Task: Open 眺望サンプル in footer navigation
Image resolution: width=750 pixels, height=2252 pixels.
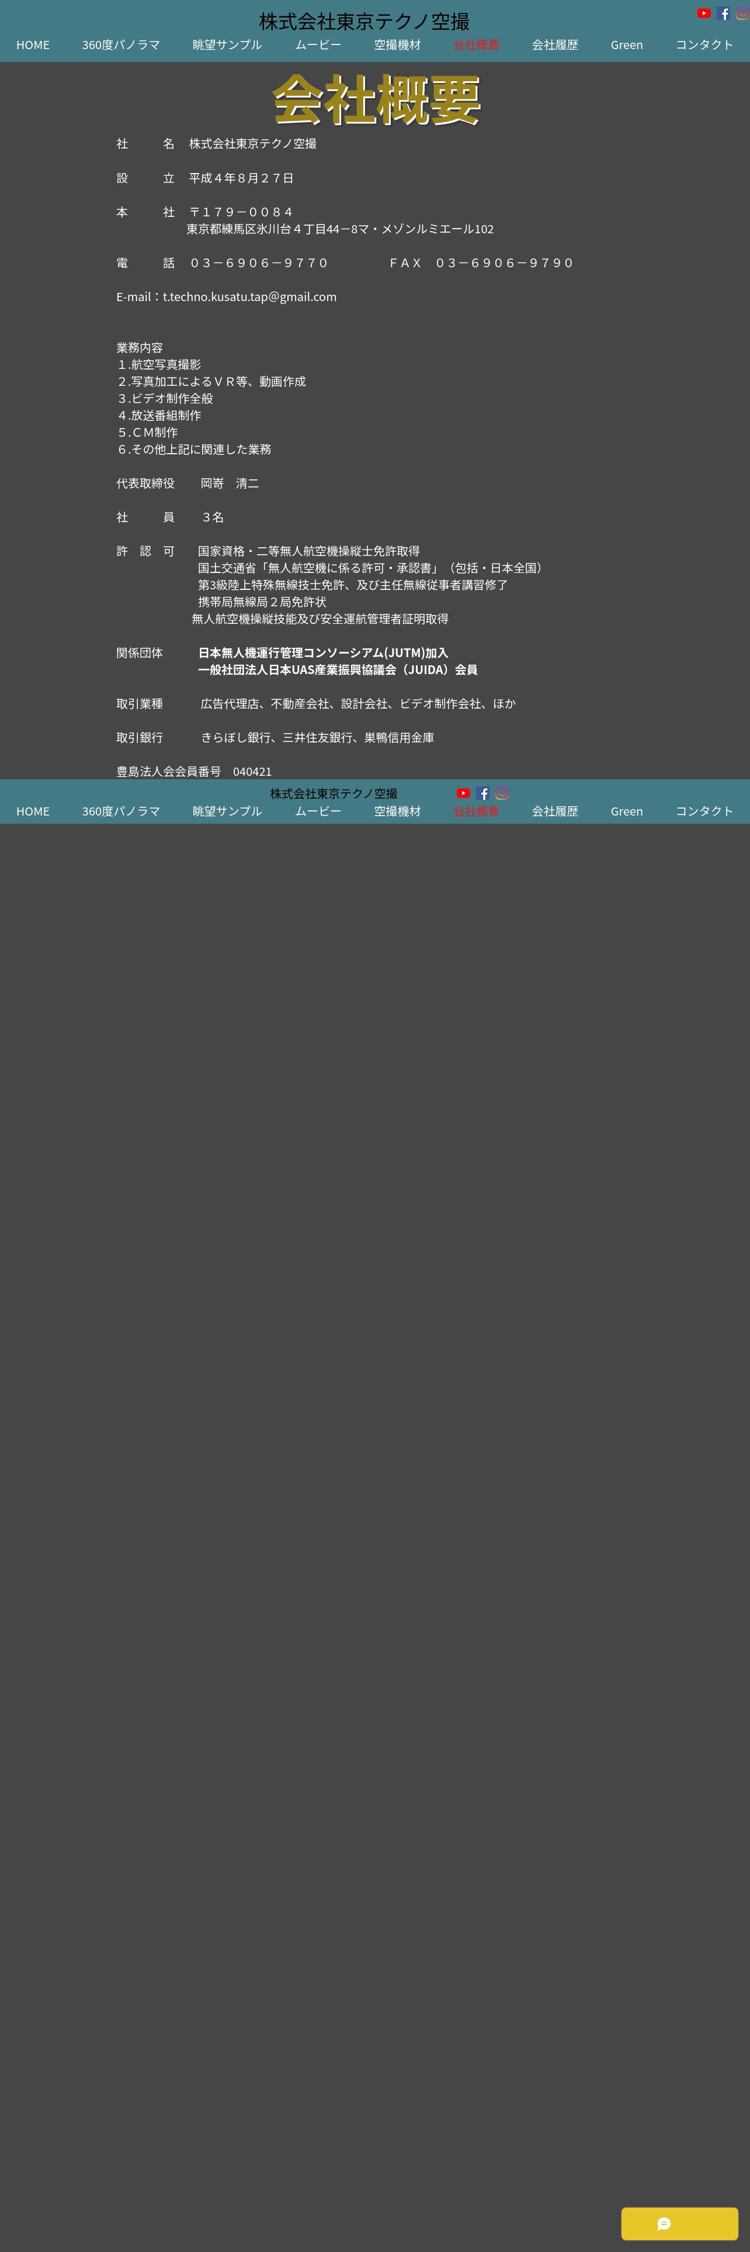Action: [x=227, y=811]
